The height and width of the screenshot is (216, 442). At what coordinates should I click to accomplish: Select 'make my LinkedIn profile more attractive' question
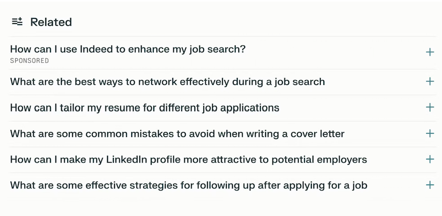(188, 159)
